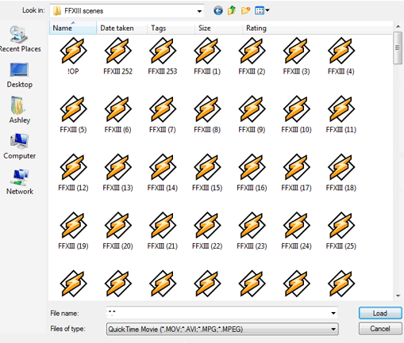The height and width of the screenshot is (343, 404).
Task: Sort files by Name column
Action: point(73,28)
